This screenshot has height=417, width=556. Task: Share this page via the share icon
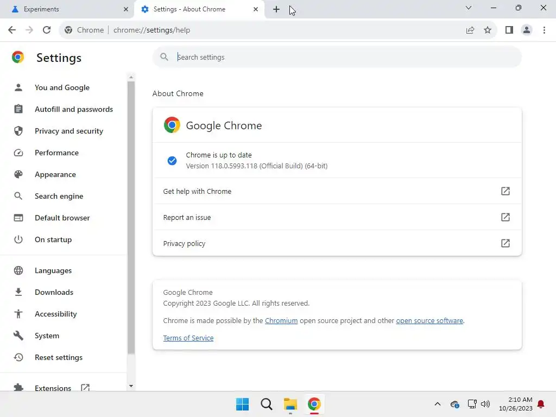pos(470,30)
